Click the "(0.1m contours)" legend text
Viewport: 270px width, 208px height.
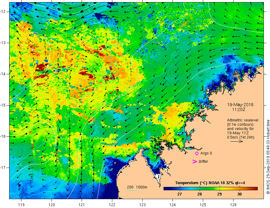point(240,124)
